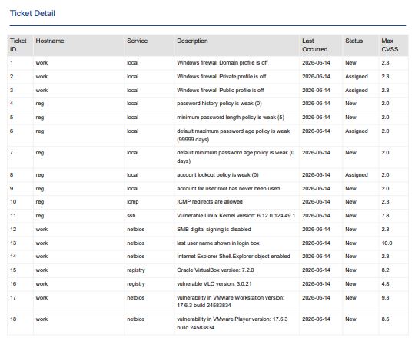Select SMB digital signing is disabled entry

(x=214, y=229)
